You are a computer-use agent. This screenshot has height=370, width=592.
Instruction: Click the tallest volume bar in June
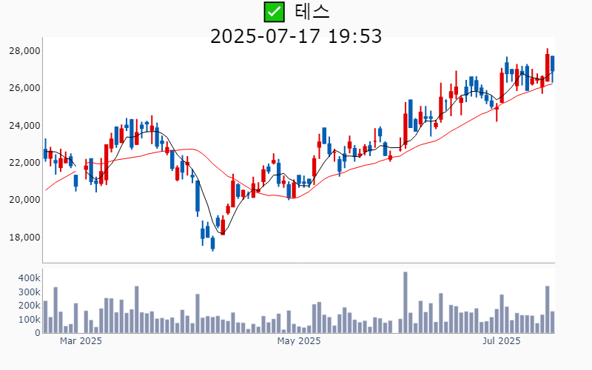tap(406, 303)
